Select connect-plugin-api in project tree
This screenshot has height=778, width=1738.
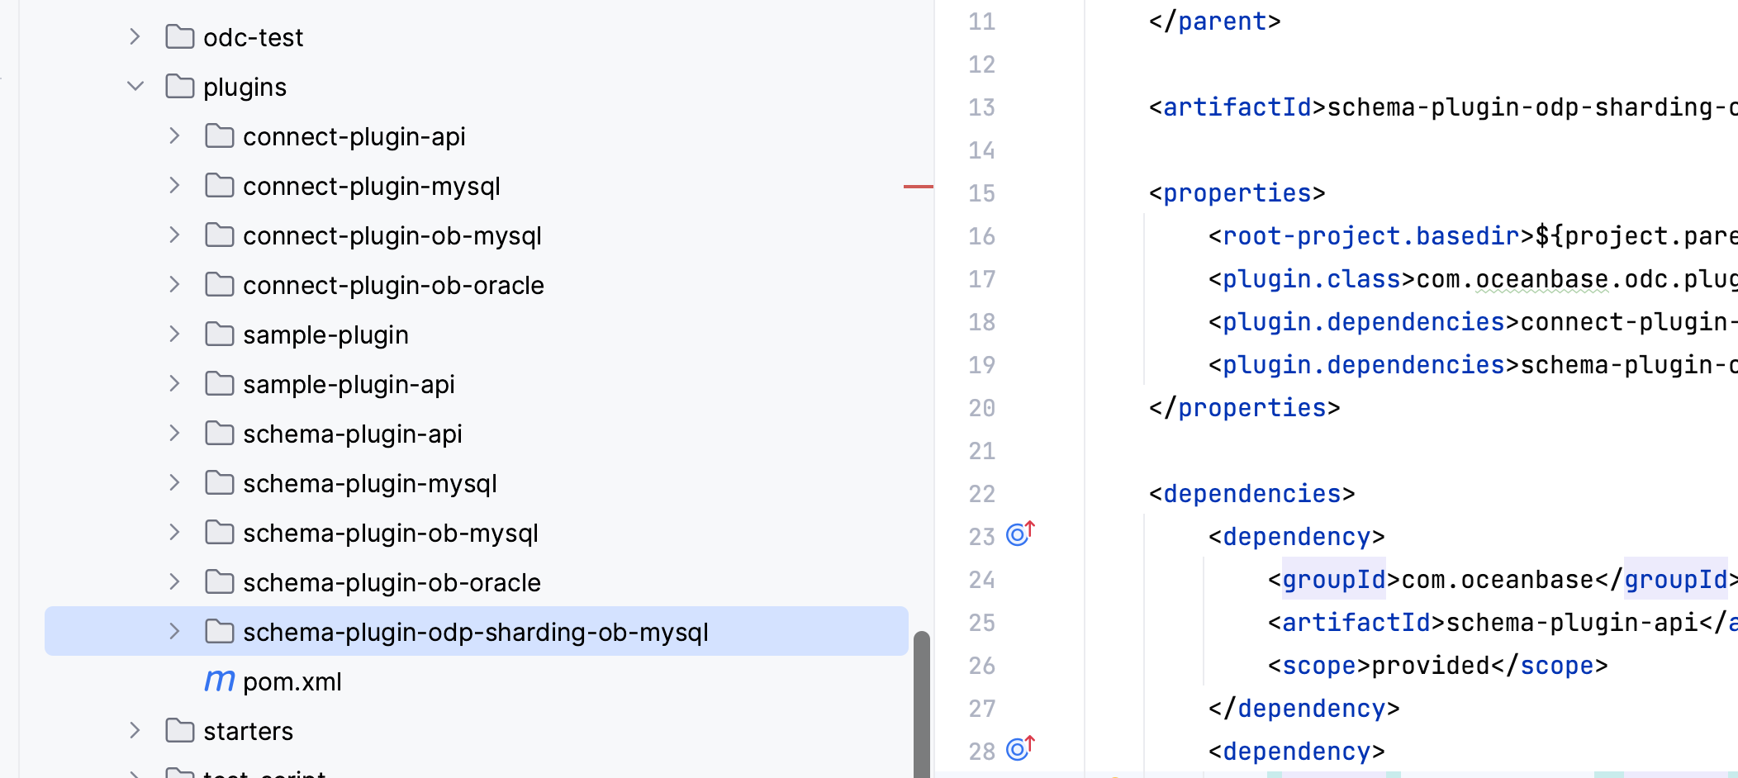click(354, 137)
